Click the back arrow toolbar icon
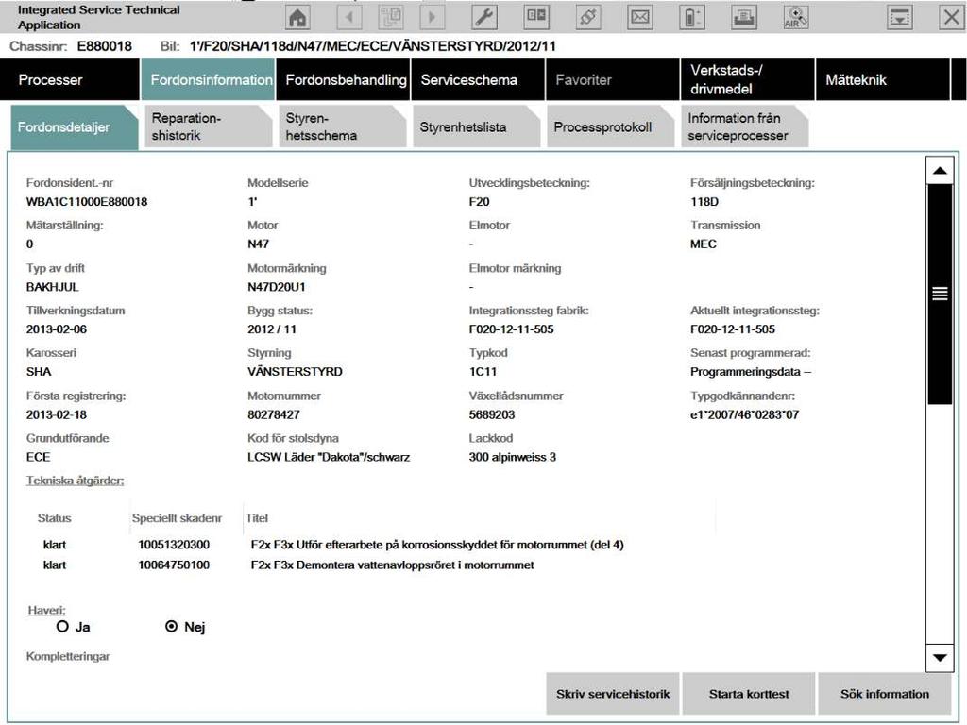 tap(349, 17)
